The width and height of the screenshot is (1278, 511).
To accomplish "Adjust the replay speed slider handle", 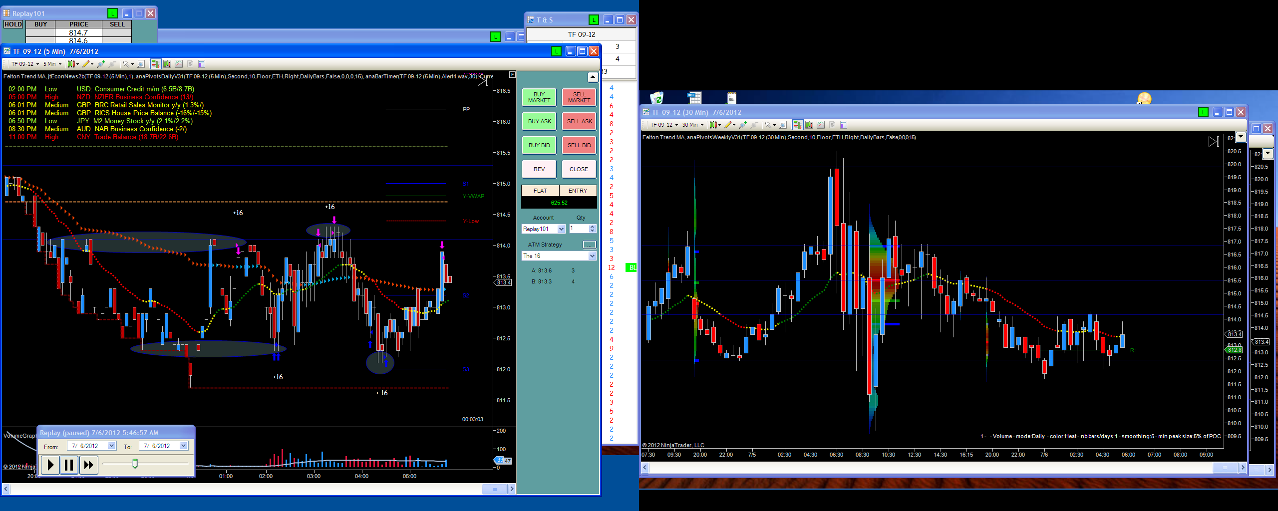I will (x=135, y=464).
